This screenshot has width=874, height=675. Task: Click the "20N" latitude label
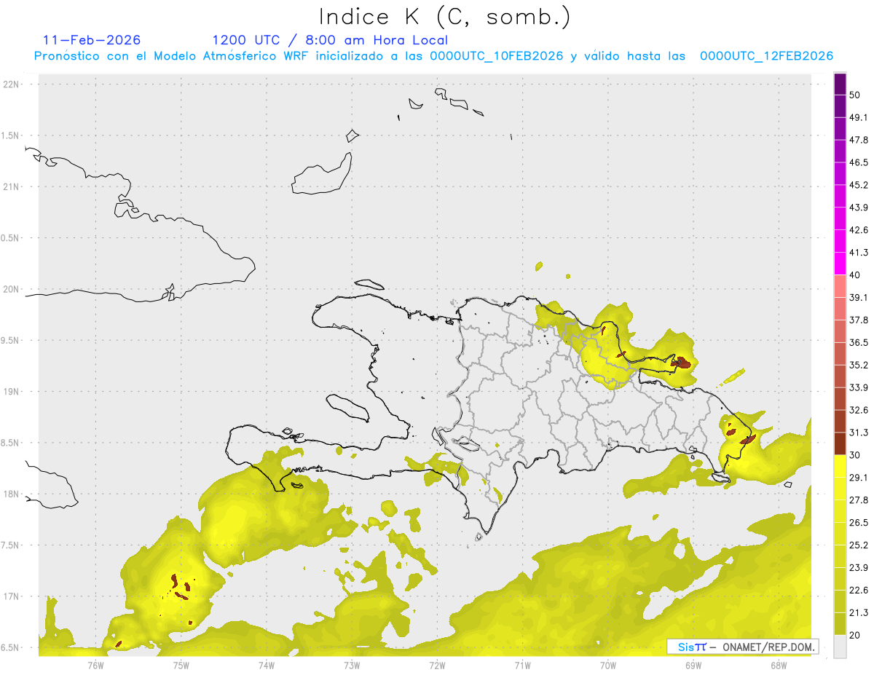coord(12,289)
